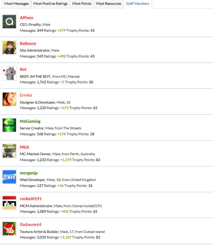
Task: Switch to Most Positive Ratings tab
Action: tap(50, 4)
